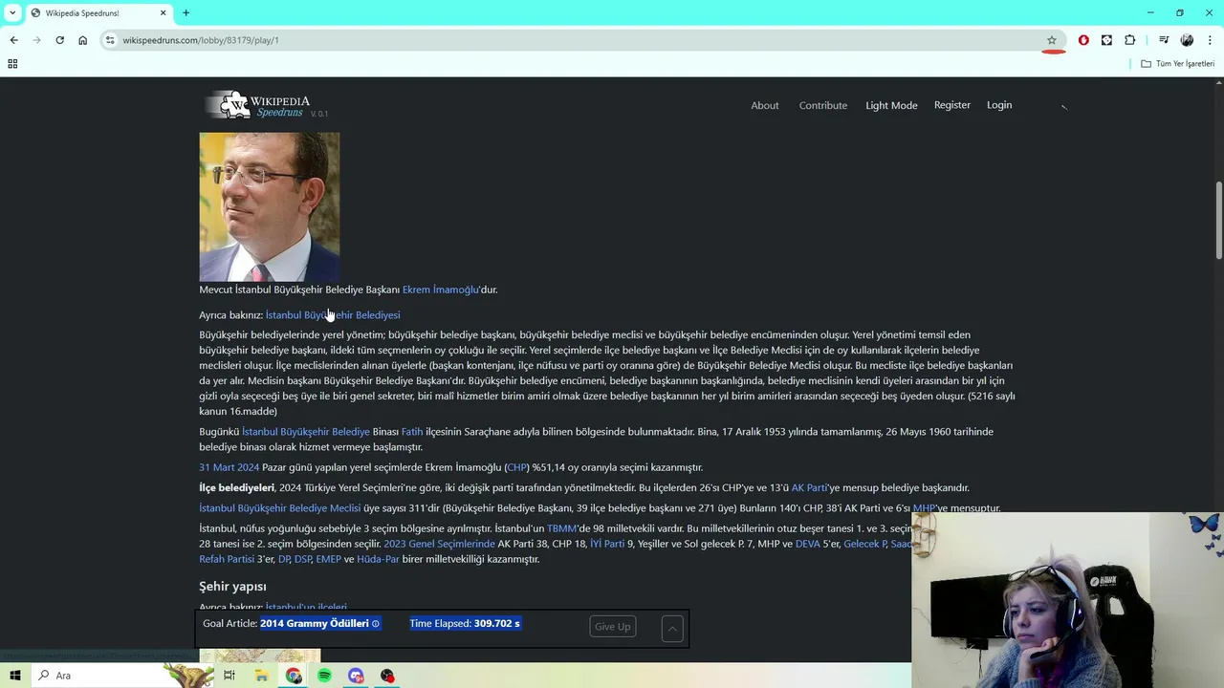
Task: Click the Wikipedia Speedruns logo
Action: 266,105
